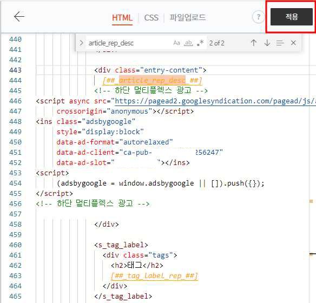This screenshot has height=303, width=316.
Task: Click the highlighted article_rep_desc match on line 444
Action: coord(153,81)
